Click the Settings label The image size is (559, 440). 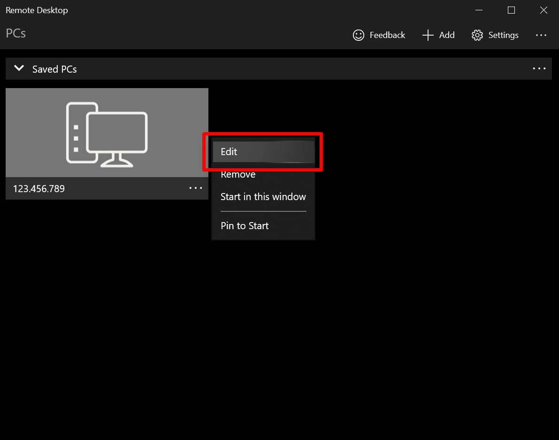(x=504, y=35)
